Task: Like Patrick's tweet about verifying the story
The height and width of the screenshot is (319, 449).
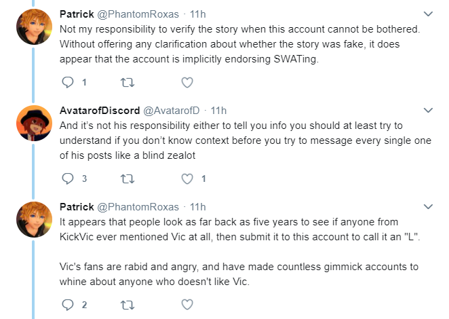Action: tap(187, 83)
